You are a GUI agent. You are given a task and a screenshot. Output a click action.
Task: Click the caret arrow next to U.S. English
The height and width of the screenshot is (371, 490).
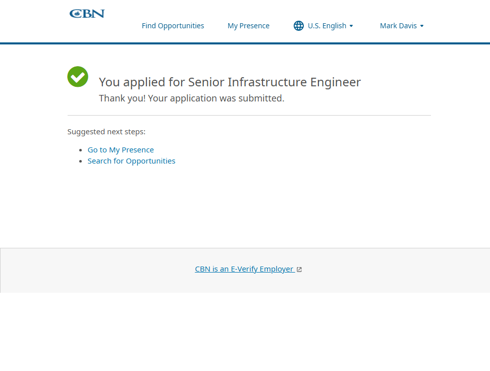point(351,26)
